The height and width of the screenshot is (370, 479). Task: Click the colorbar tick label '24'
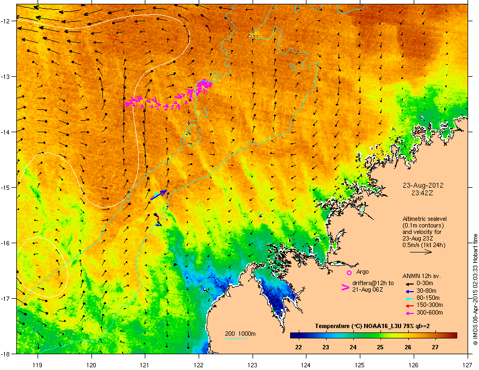click(353, 347)
